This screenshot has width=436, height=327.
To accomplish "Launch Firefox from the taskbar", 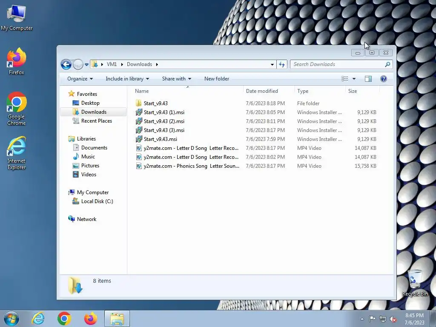I will click(x=91, y=318).
